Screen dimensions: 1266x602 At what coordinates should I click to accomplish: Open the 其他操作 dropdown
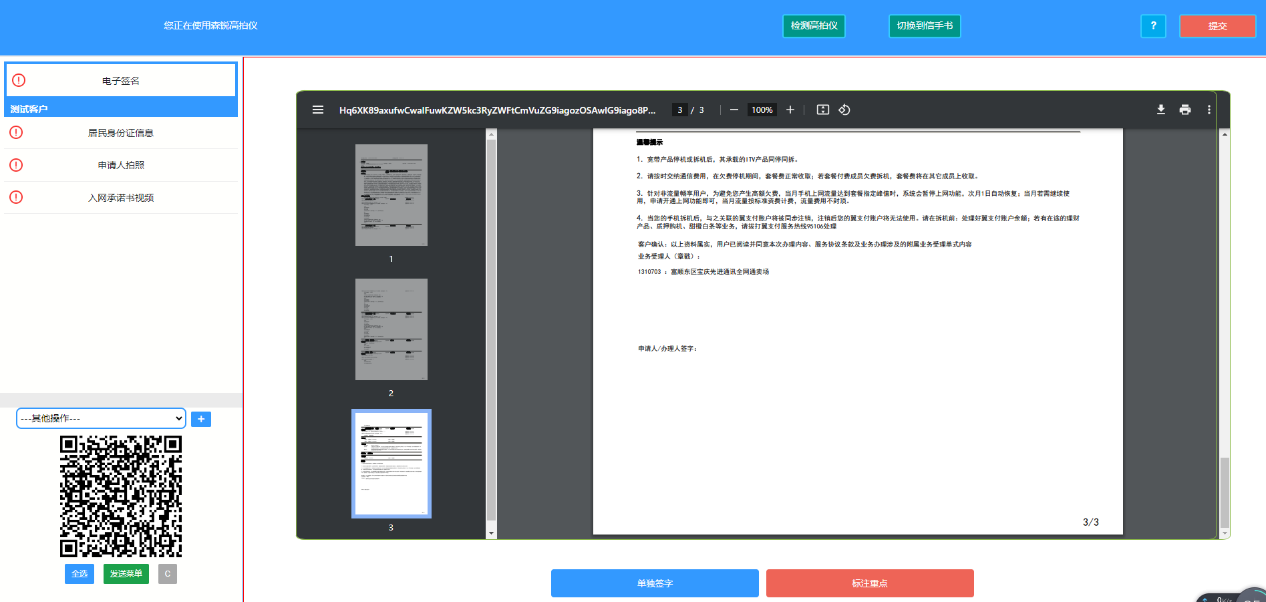pos(101,418)
